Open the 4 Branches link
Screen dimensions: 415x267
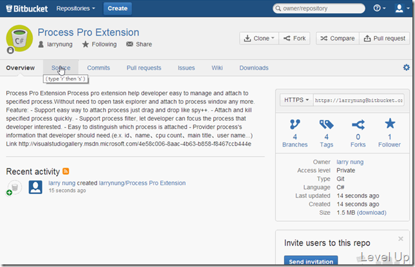tap(295, 141)
